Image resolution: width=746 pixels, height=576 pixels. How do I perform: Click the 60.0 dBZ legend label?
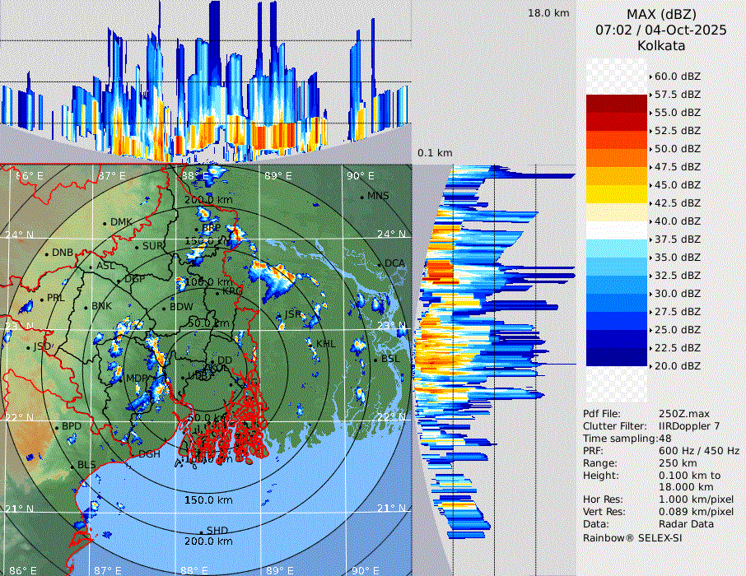tap(678, 77)
